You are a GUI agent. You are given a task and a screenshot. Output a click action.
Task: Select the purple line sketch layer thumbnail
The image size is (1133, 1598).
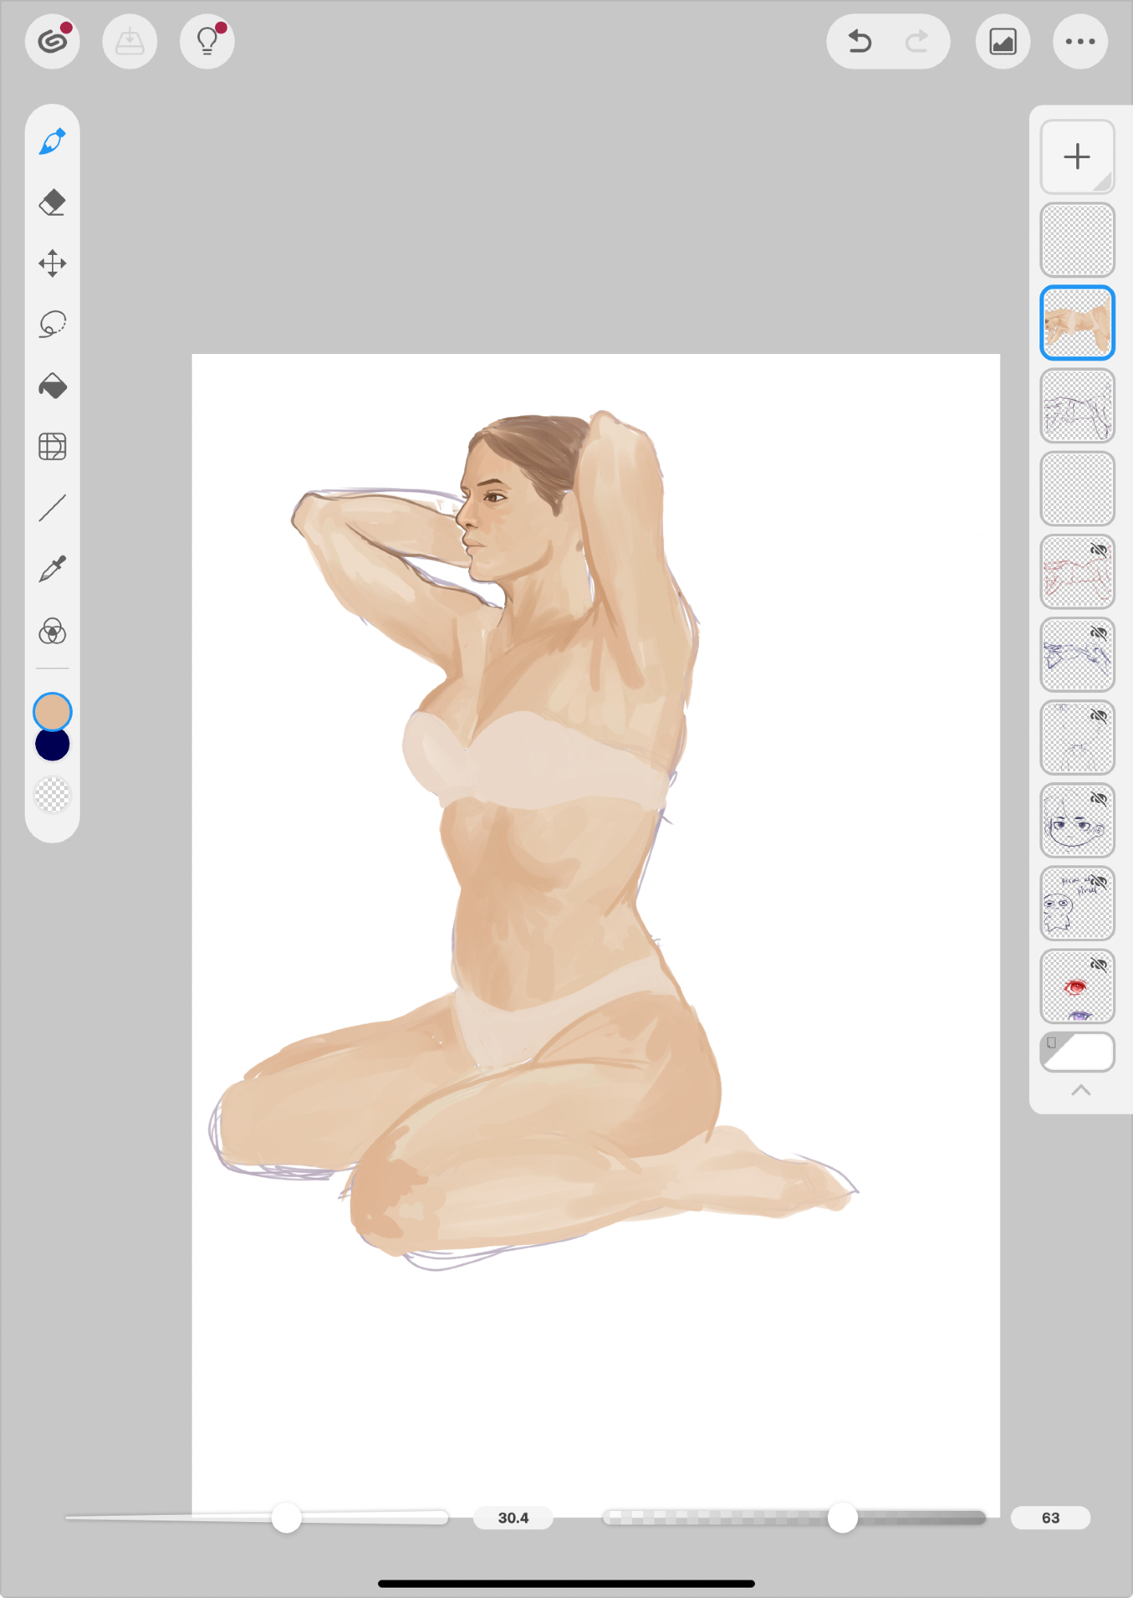(1077, 406)
